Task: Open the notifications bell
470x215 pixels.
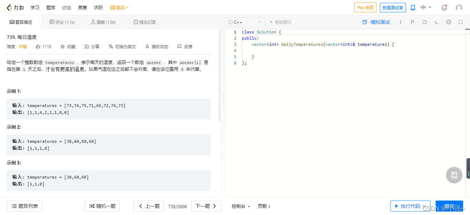Action: (444, 8)
